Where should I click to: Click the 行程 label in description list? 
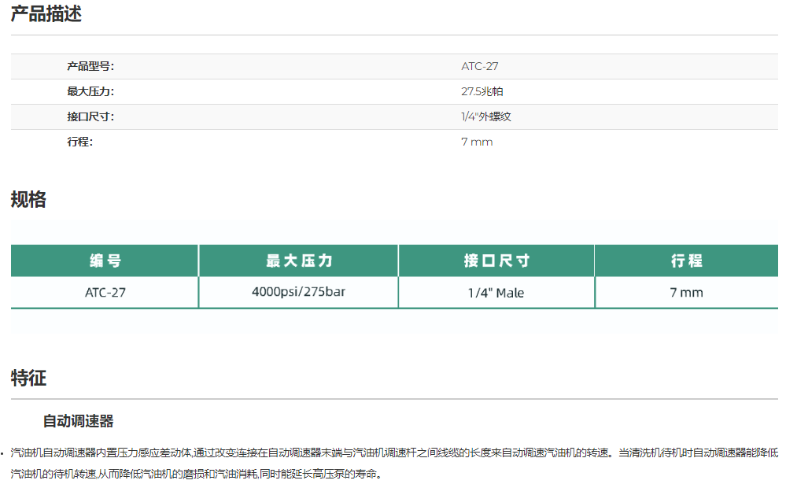click(x=79, y=142)
